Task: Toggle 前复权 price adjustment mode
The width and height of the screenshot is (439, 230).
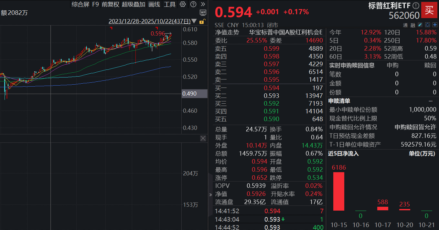Action: tap(110, 4)
